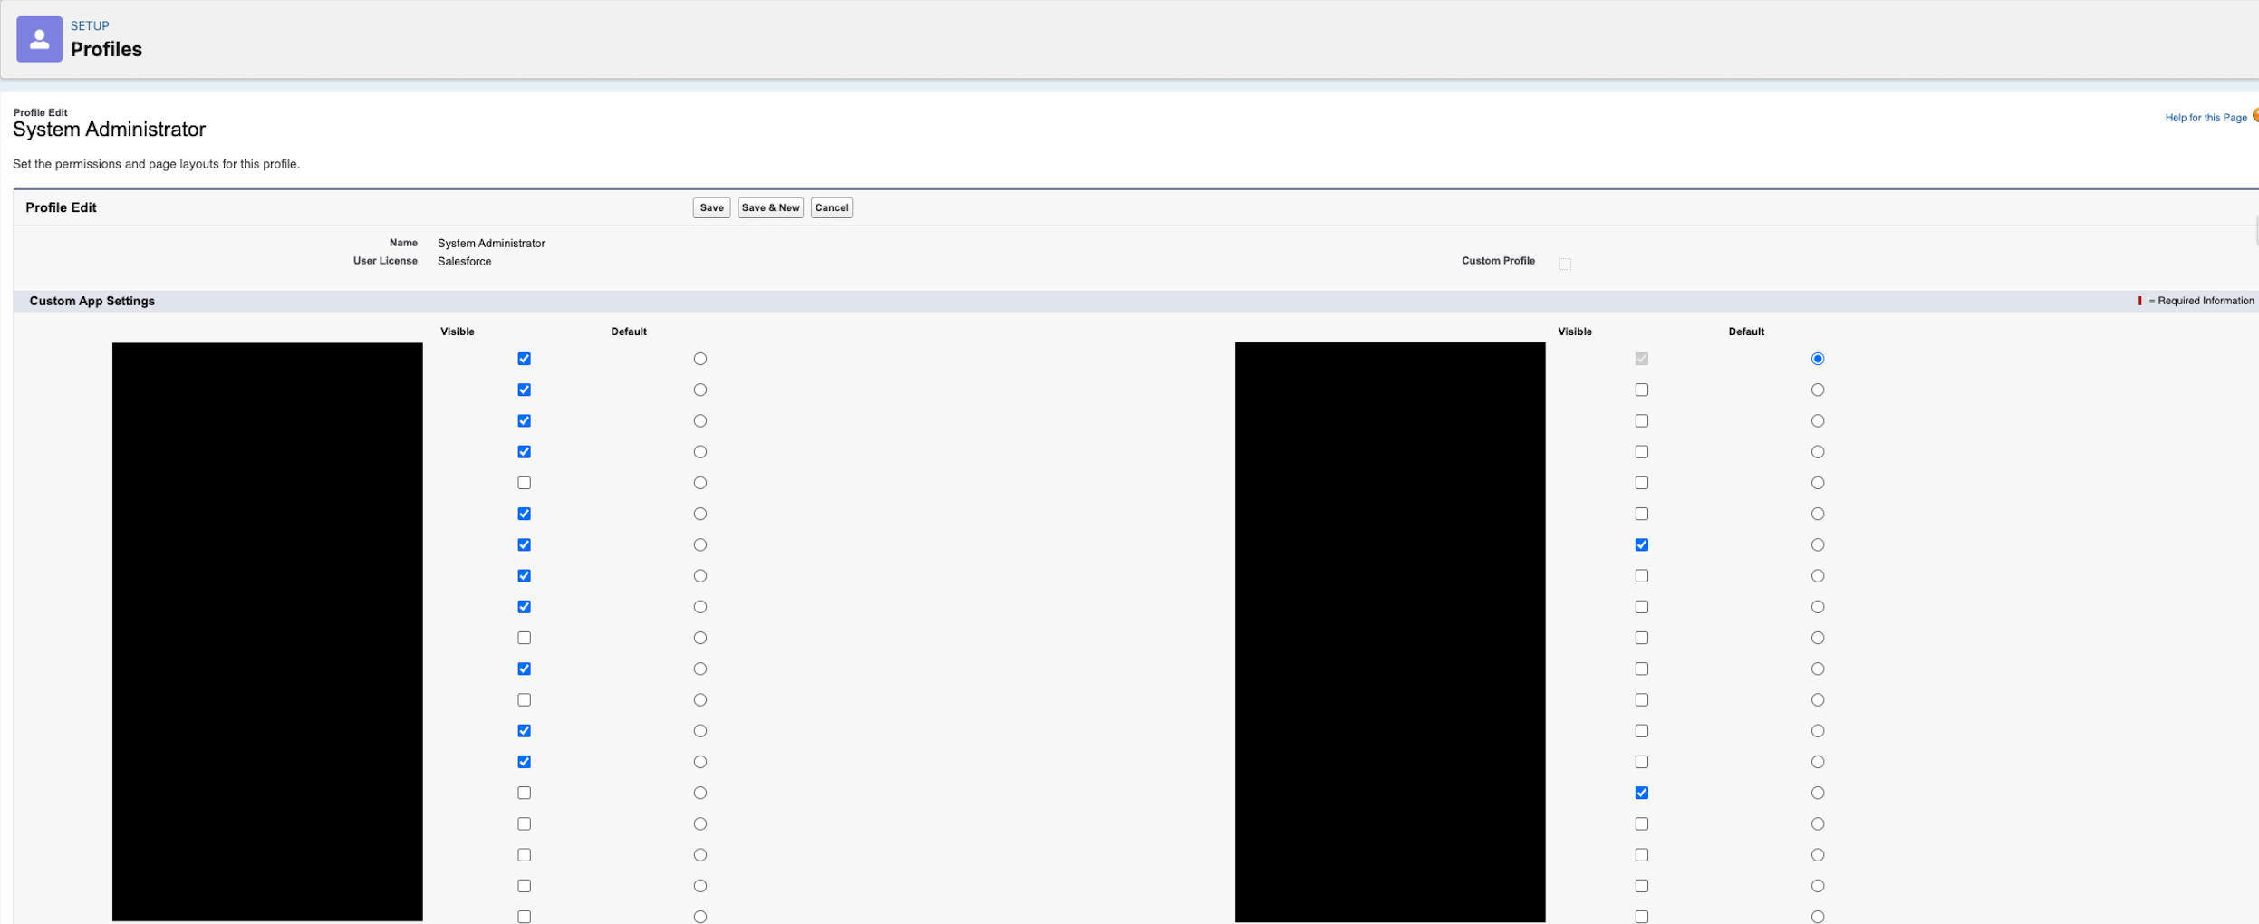The image size is (2259, 924).
Task: Uncheck the first Visible checkbox in left list
Action: (524, 359)
